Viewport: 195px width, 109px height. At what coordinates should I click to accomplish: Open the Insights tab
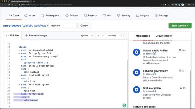(x=143, y=15)
